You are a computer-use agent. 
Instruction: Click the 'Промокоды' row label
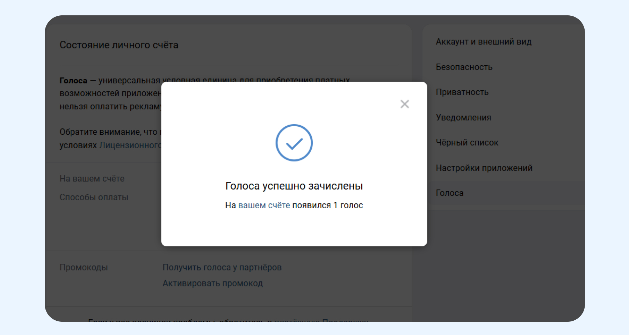pyautogui.click(x=84, y=267)
